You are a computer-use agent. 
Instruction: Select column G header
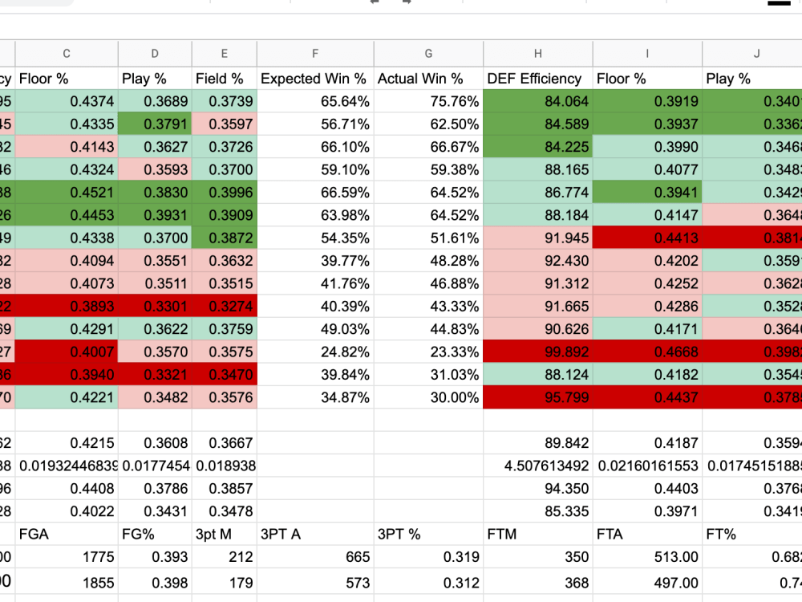[x=428, y=53]
